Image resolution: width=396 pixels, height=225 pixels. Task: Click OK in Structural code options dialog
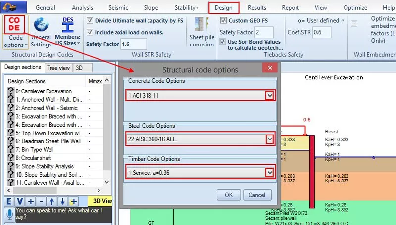(x=229, y=195)
